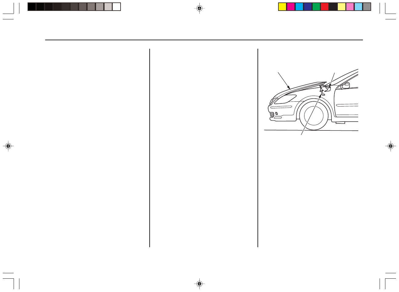Choose the pink color swatch

tap(350, 7)
